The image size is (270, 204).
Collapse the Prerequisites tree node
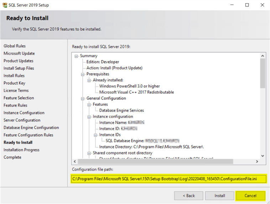point(83,74)
